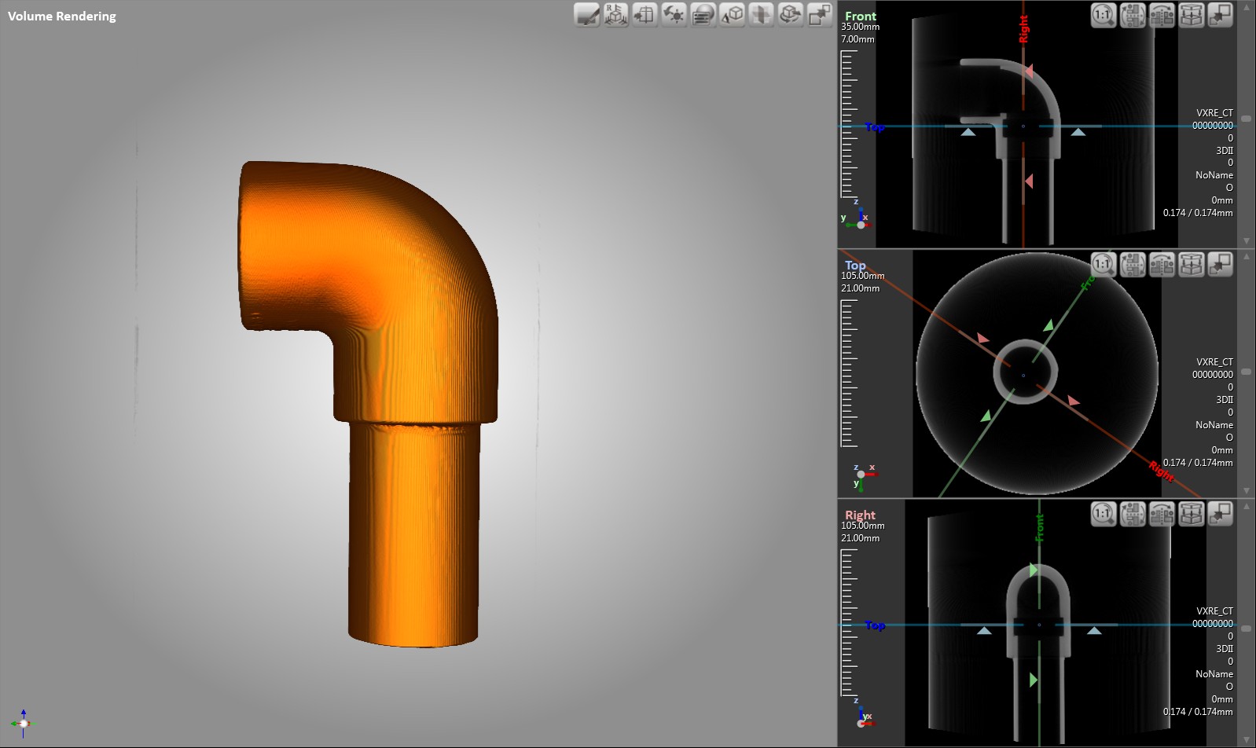Viewport: 1256px width, 748px height.
Task: Click the Right view name label
Action: [860, 515]
